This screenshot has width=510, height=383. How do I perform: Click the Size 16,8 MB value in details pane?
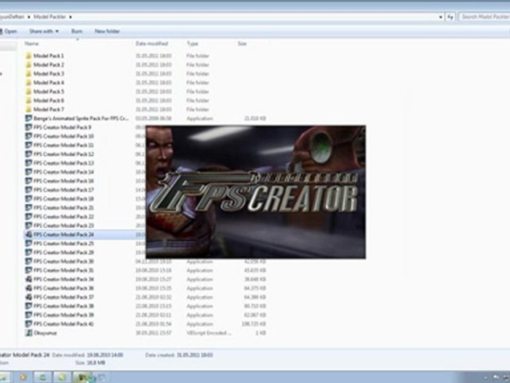point(96,362)
